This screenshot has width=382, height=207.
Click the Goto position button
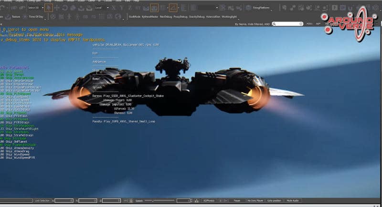point(274,201)
